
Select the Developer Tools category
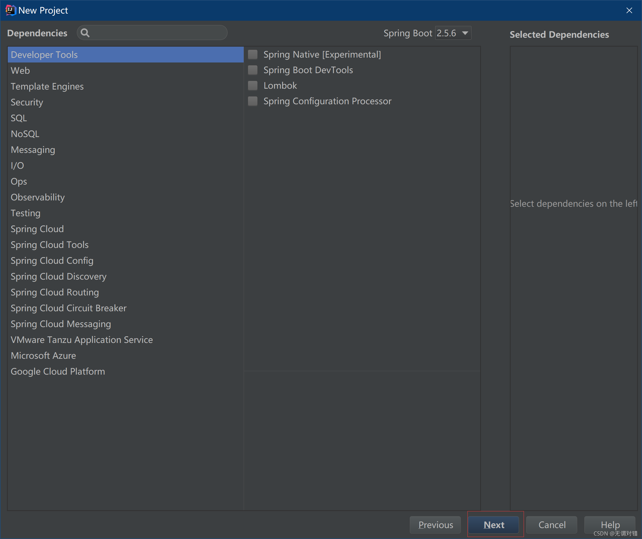pos(126,55)
